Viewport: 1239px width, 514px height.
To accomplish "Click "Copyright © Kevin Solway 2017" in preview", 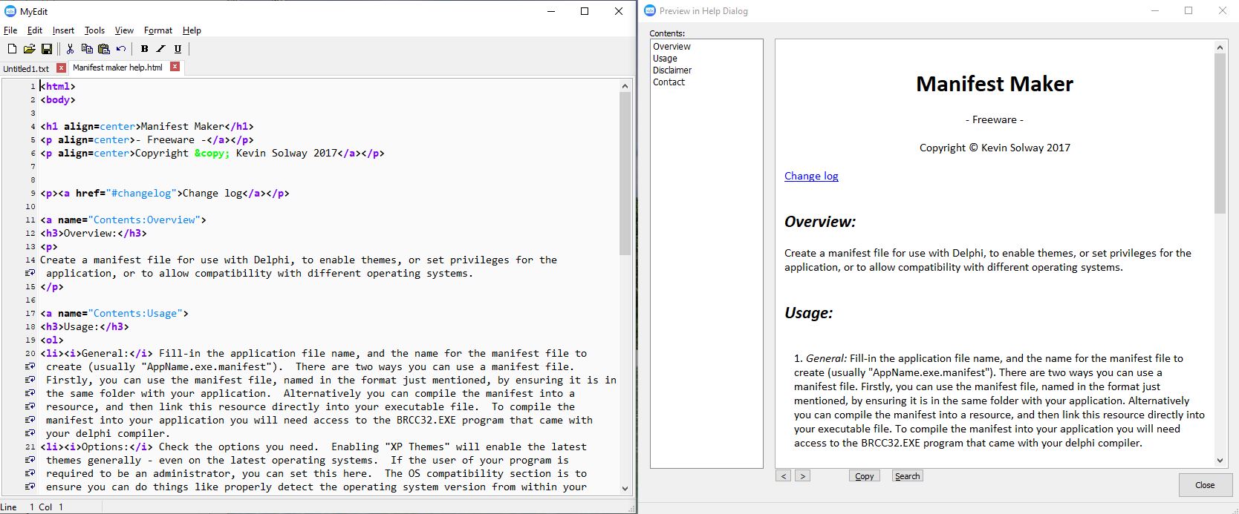I will [995, 148].
